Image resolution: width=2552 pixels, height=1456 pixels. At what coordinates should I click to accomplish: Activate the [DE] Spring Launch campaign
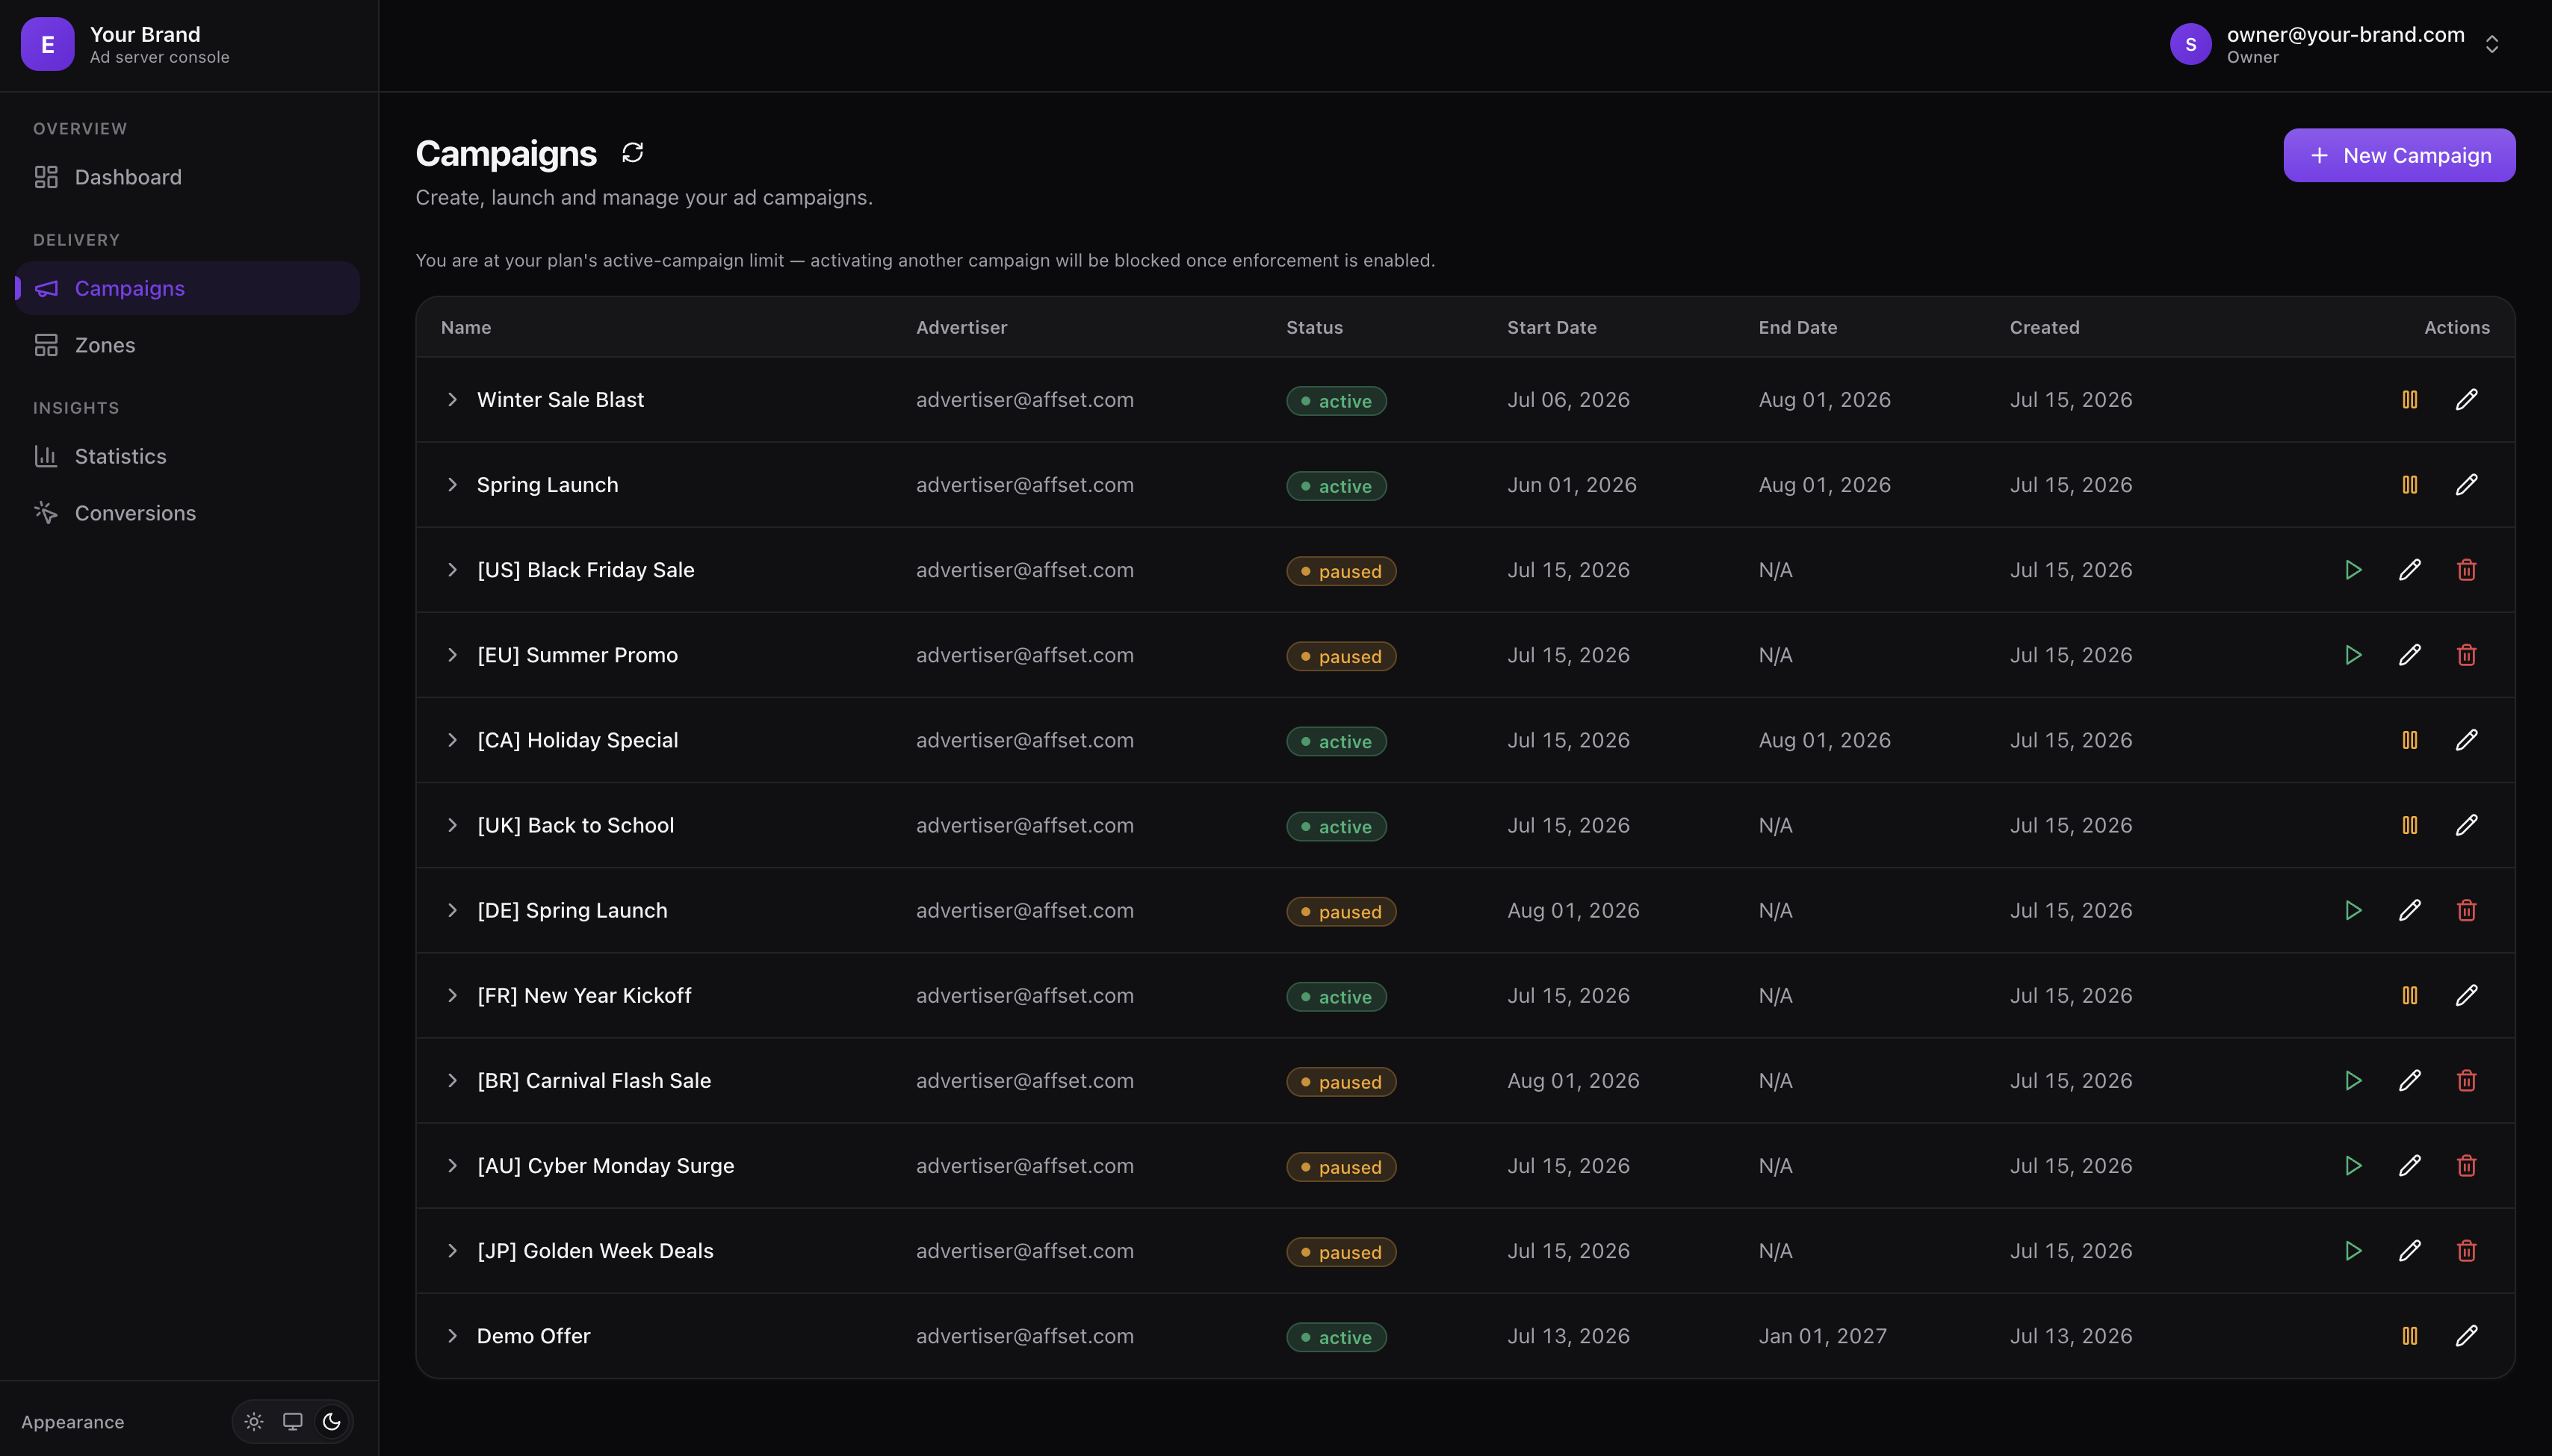[x=2353, y=910]
